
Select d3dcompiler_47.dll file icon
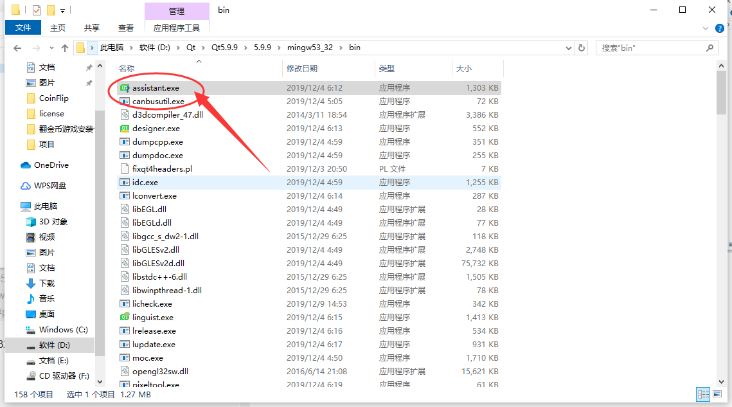click(x=125, y=115)
